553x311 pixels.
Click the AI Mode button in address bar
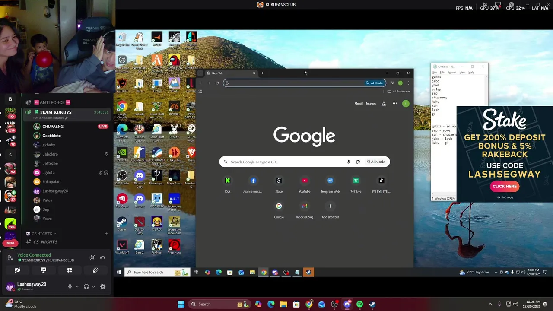[x=375, y=83]
